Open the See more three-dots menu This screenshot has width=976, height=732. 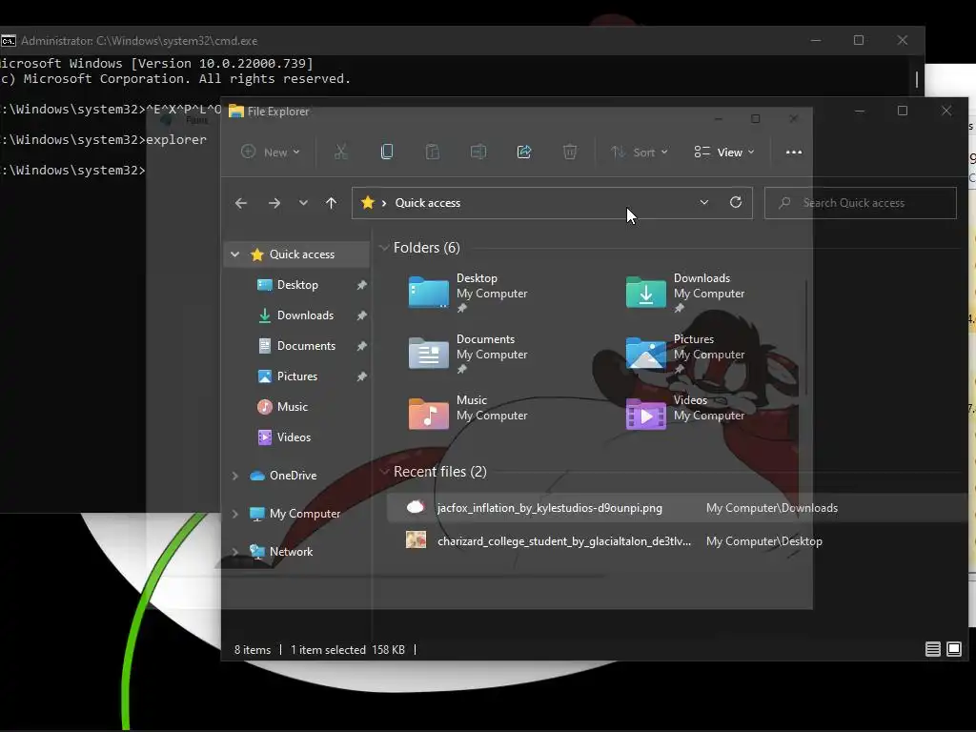coord(794,152)
